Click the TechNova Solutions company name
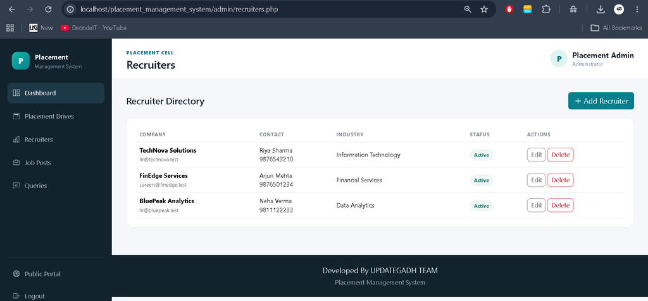The image size is (648, 301). 168,150
